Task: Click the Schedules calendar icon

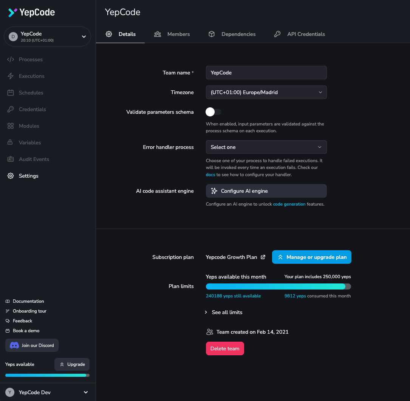Action: (11, 93)
